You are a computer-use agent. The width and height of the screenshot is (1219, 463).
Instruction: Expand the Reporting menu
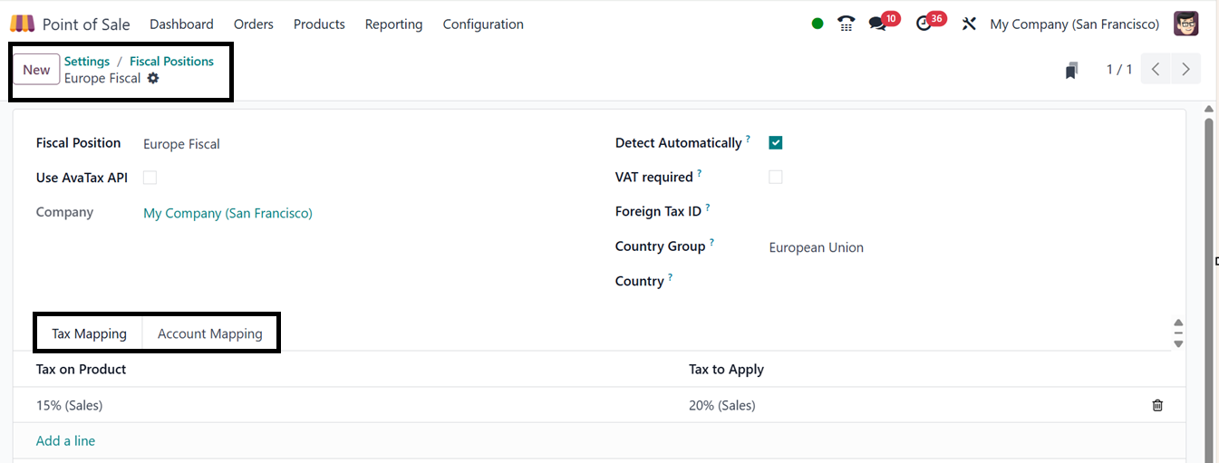pos(393,24)
